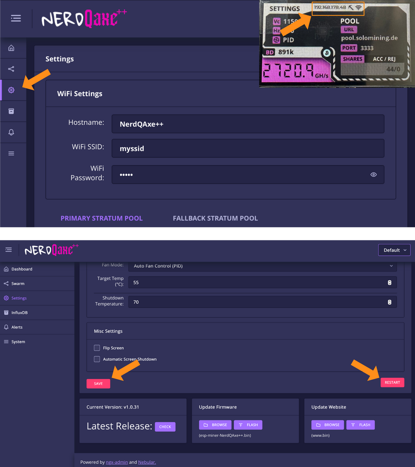Show the WiFi password with the eye icon
Viewport: 415px width, 467px height.
click(373, 175)
